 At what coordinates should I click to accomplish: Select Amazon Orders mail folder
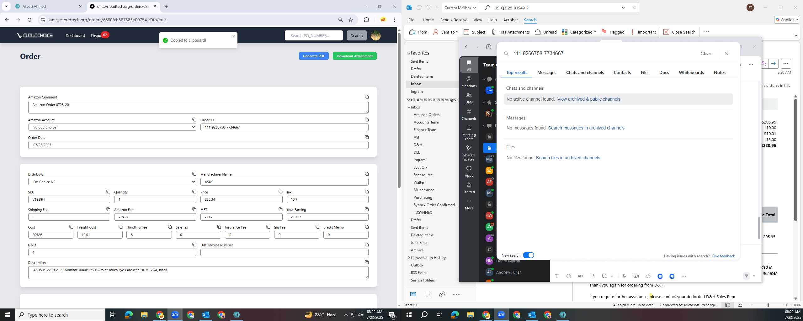pos(426,115)
